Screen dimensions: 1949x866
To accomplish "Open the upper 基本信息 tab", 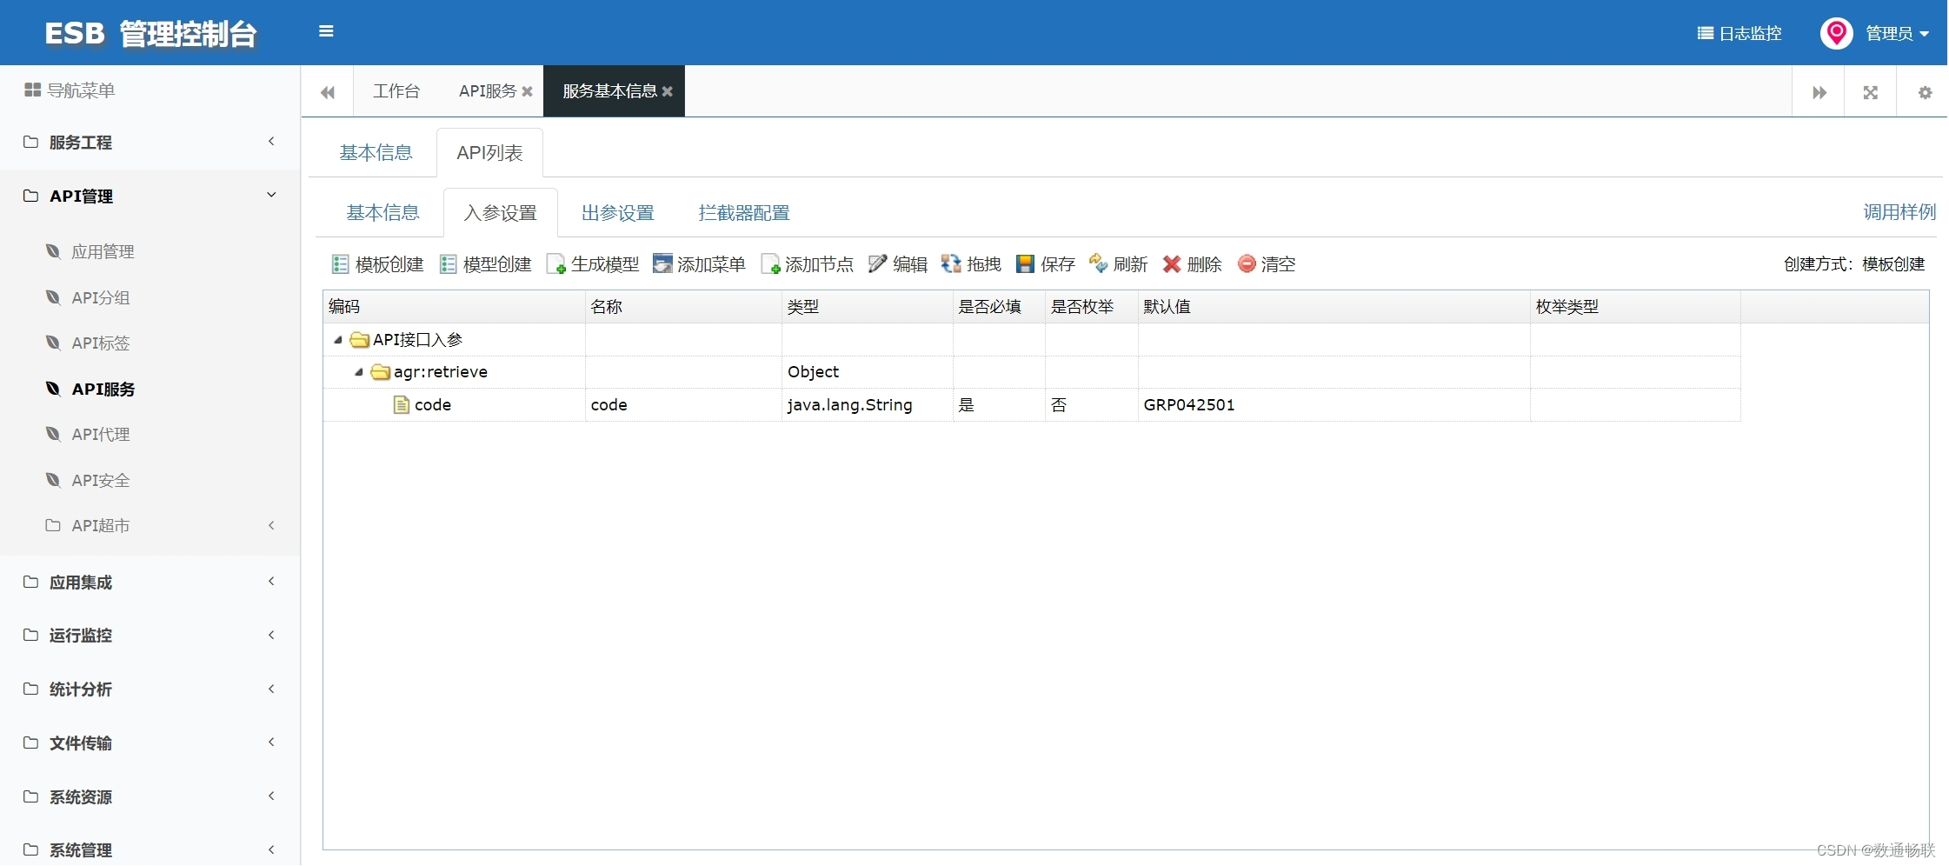I will tap(376, 153).
